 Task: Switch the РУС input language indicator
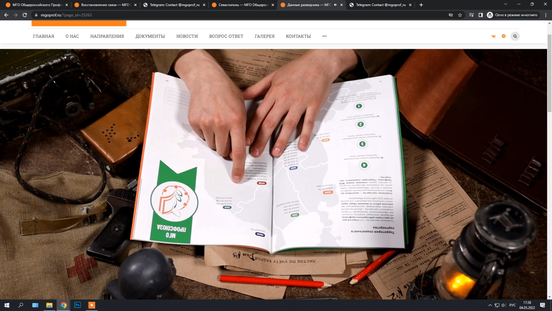coord(512,305)
